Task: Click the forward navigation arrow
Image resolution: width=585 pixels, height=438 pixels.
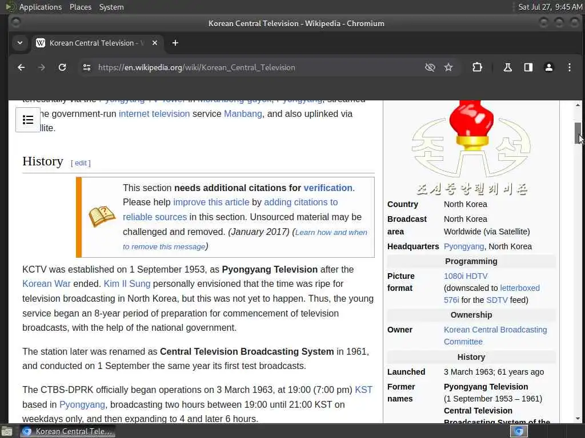Action: pyautogui.click(x=42, y=67)
